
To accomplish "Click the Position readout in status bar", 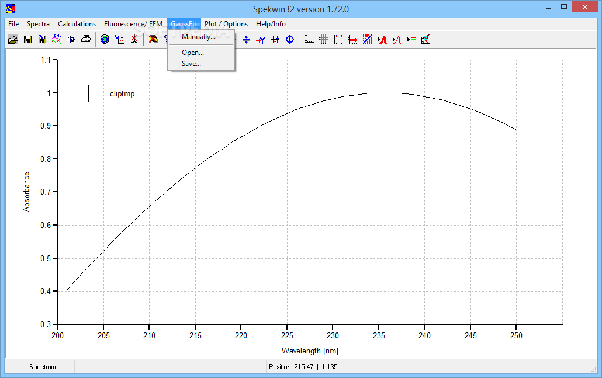I will 303,367.
